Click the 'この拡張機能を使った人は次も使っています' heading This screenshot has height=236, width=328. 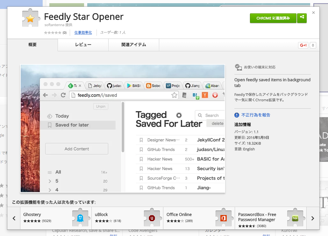[54, 202]
